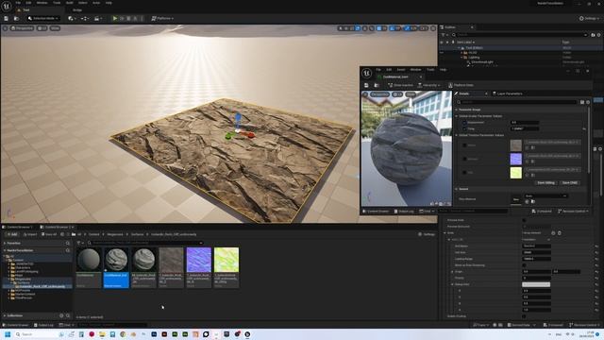Open the Platforms dropdown
Image resolution: width=604 pixels, height=340 pixels.
162,18
